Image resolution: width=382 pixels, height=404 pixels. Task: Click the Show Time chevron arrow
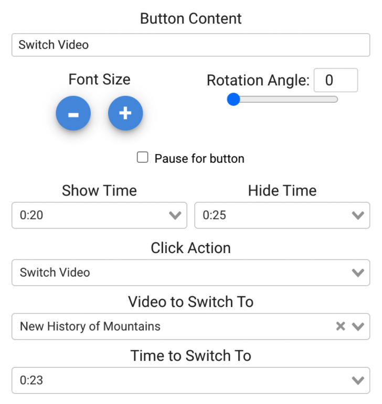[175, 215]
